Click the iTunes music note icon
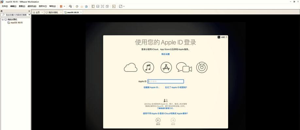Screen dimensions: 300x130 pyautogui.click(x=148, y=67)
